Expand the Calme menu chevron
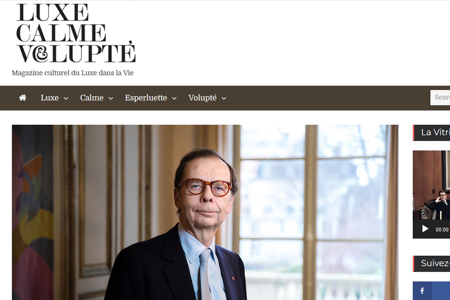This screenshot has width=450, height=300. click(x=111, y=98)
